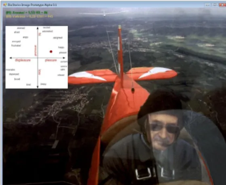Click the word 'bored' on the chart
Screen dimensions: 226x185
(x=17, y=79)
